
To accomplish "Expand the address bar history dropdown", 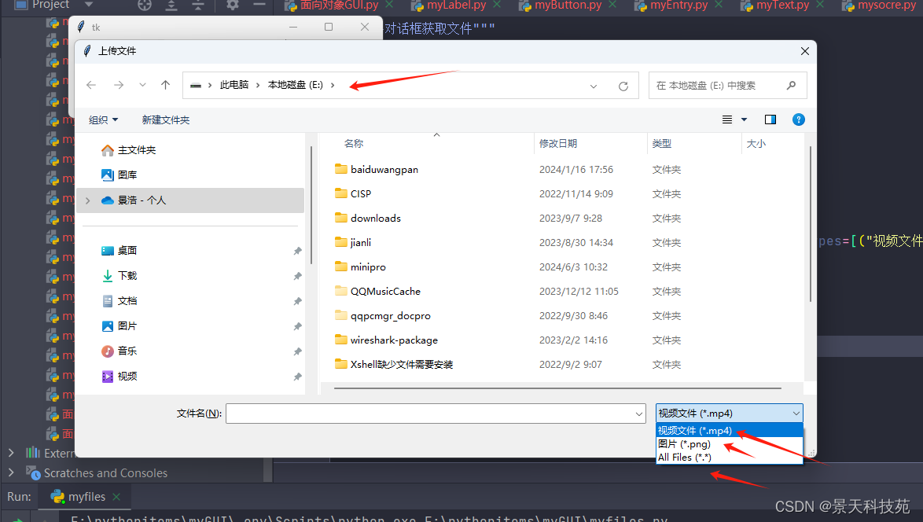I will [594, 86].
